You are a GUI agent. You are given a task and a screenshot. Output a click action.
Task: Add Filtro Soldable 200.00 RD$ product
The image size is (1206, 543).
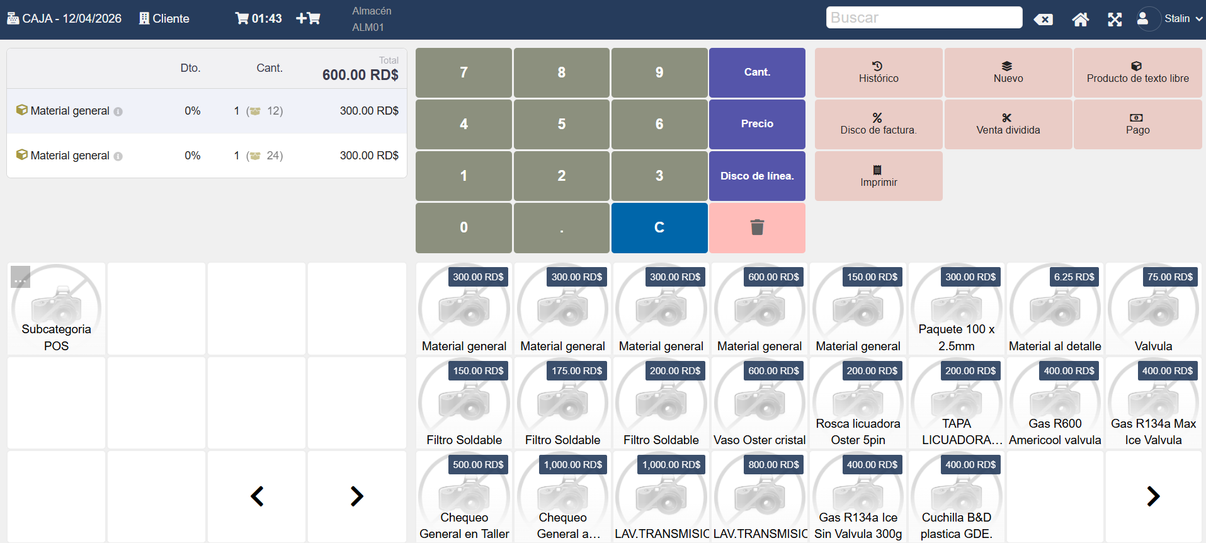click(661, 403)
